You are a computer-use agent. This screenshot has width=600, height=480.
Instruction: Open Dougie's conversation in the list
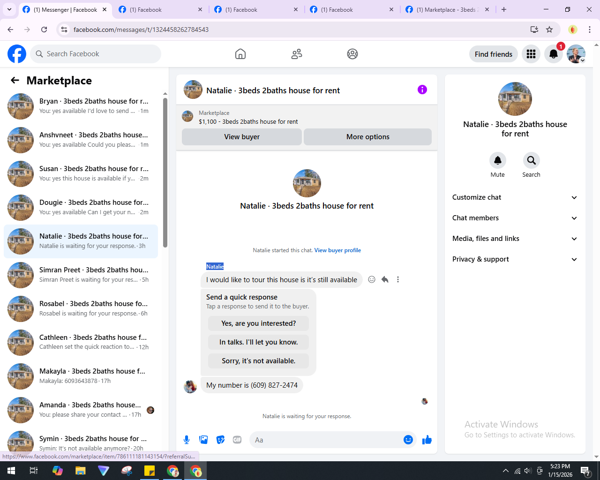click(81, 208)
